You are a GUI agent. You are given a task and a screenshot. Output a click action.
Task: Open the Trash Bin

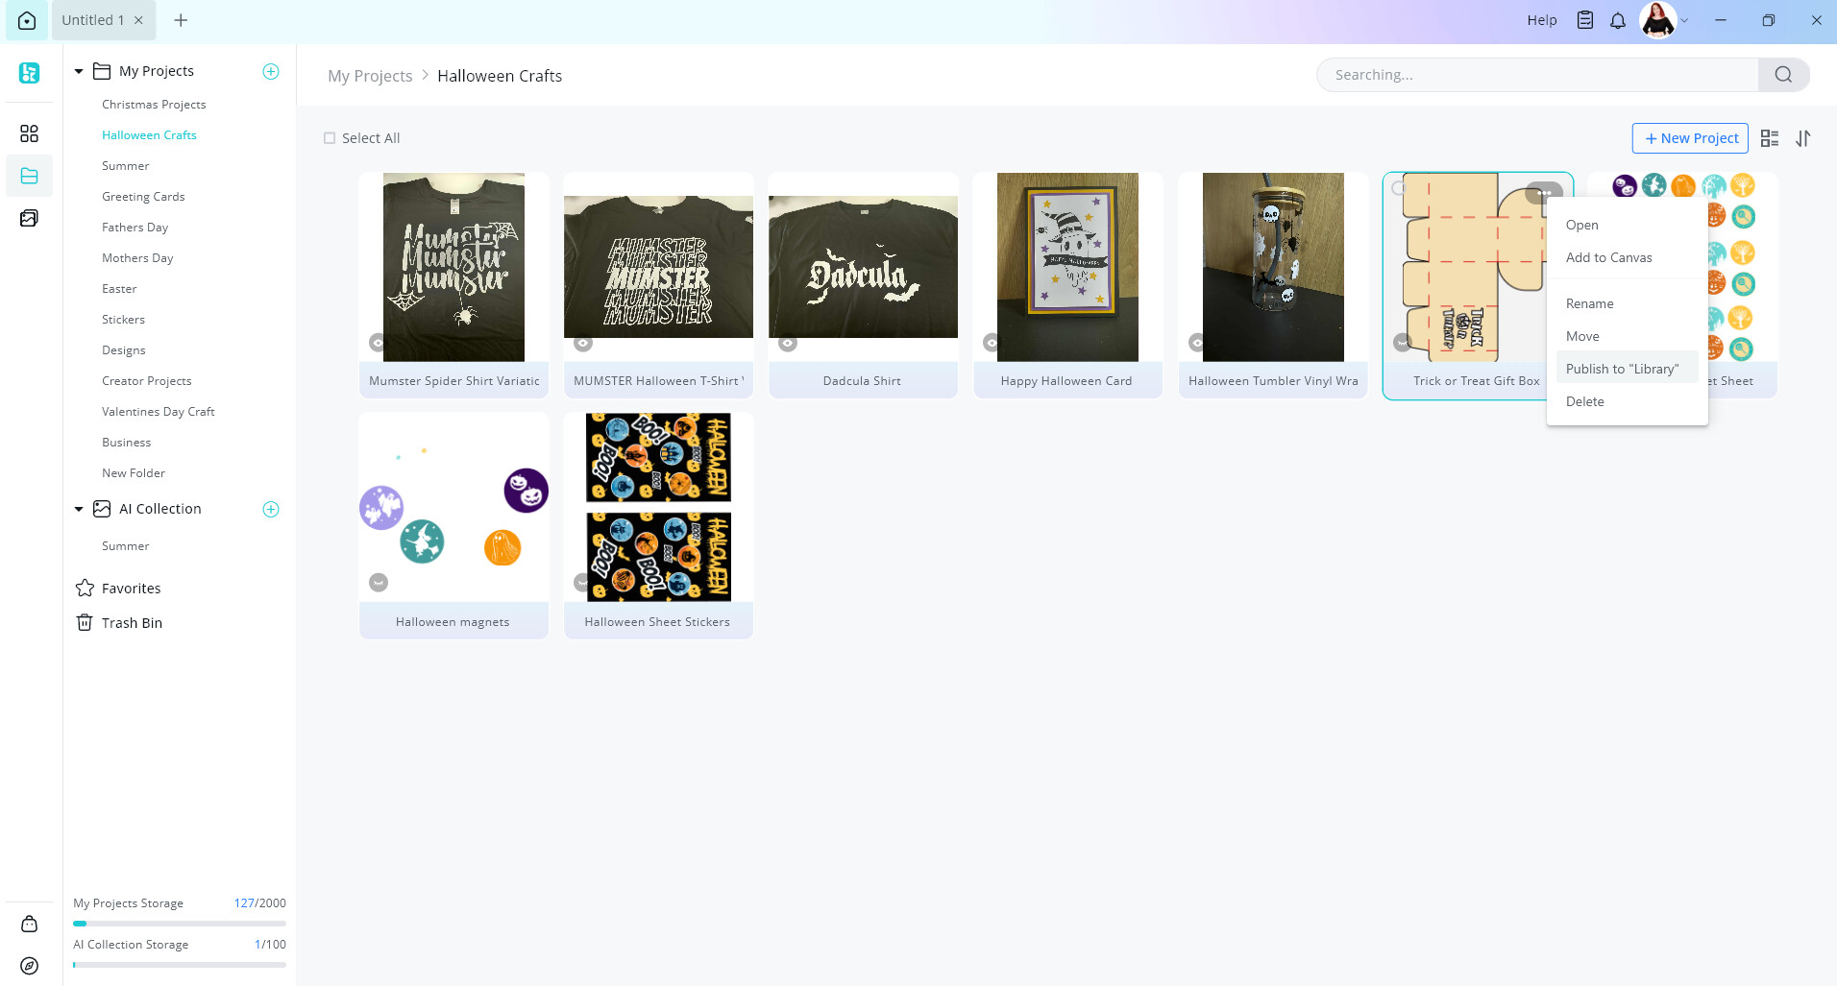[132, 623]
